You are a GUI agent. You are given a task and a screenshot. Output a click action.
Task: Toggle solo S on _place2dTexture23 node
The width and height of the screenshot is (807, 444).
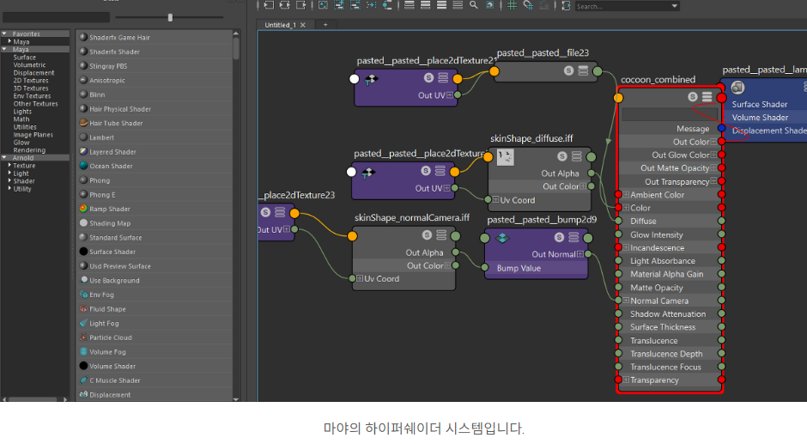[x=265, y=212]
